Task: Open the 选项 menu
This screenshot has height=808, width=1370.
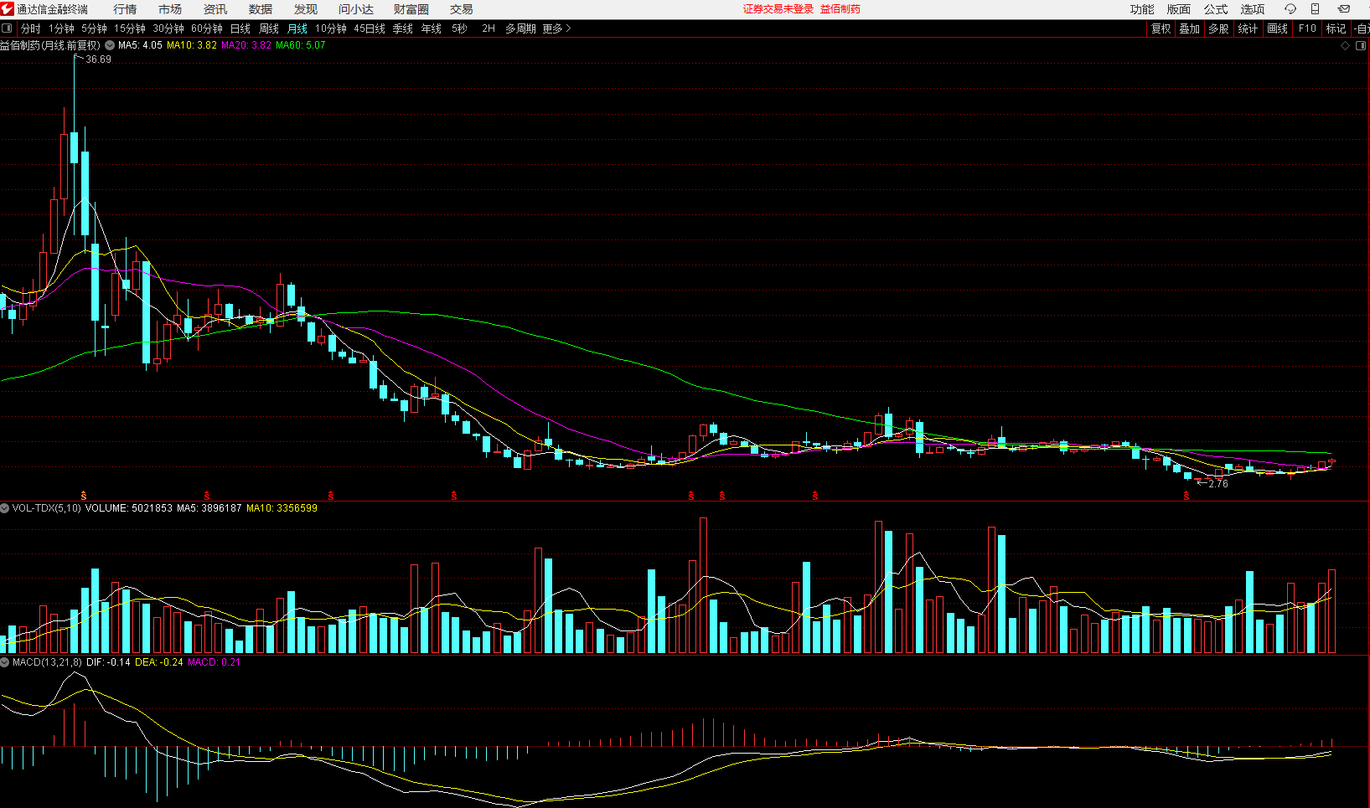Action: click(1253, 9)
